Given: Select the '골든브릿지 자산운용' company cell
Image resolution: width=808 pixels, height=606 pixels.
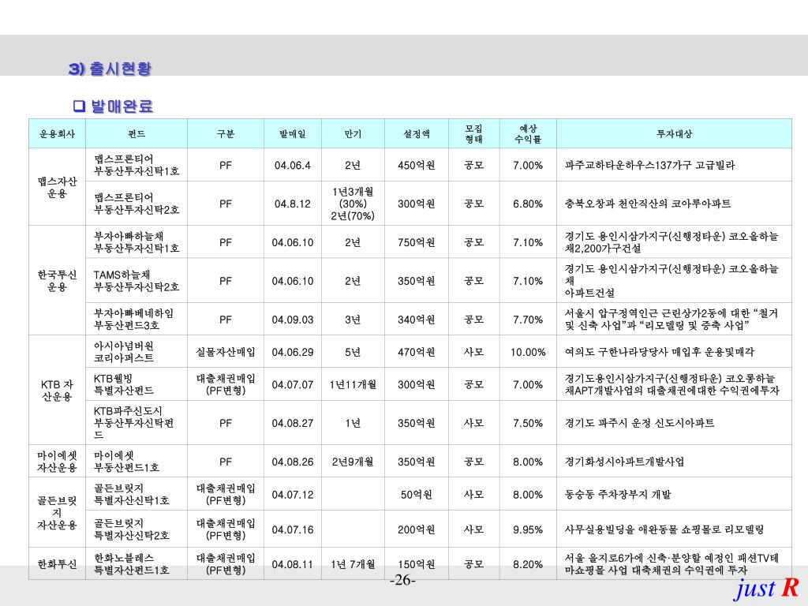Looking at the screenshot, I should point(57,513).
